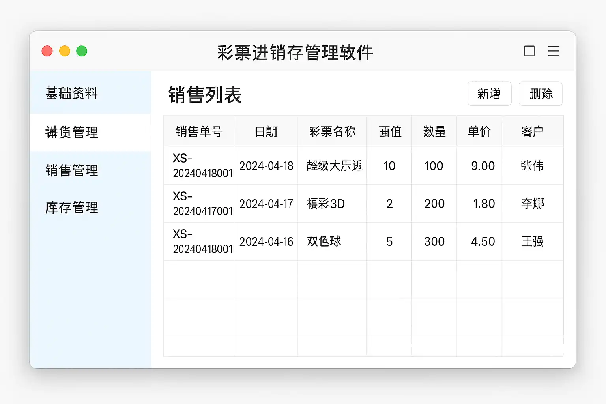Click the hamburger menu icon in title bar

(x=554, y=51)
